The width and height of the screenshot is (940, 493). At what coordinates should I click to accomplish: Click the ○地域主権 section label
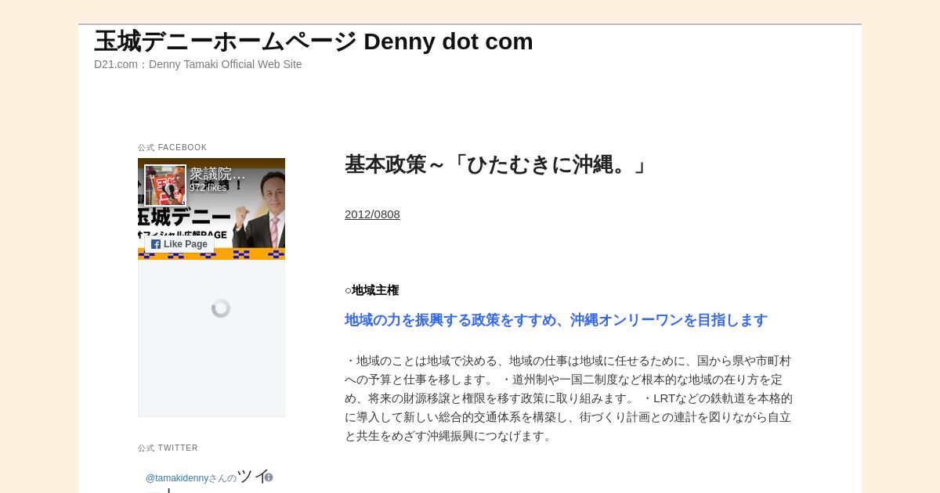coord(372,290)
